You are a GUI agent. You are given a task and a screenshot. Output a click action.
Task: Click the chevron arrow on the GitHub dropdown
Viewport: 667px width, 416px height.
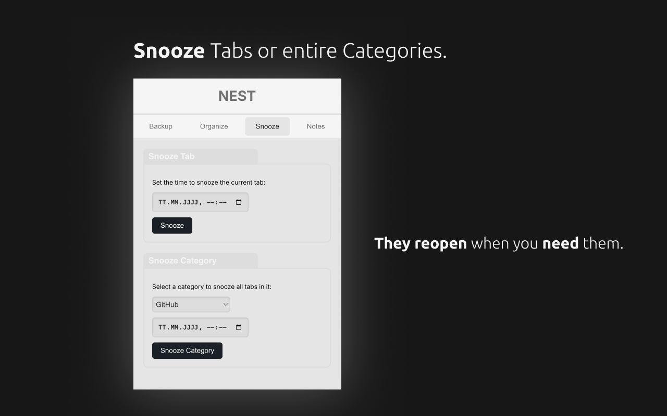click(225, 304)
